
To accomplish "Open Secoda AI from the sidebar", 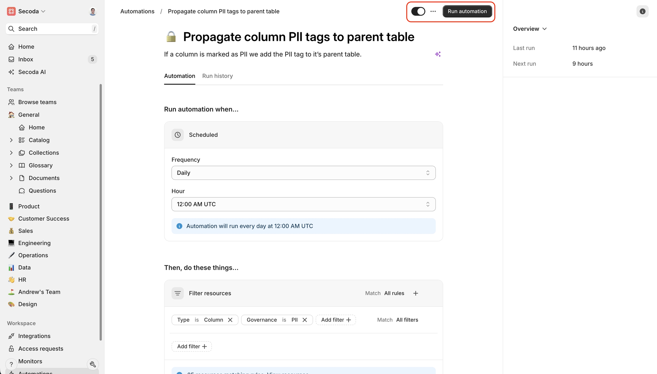I will click(32, 72).
